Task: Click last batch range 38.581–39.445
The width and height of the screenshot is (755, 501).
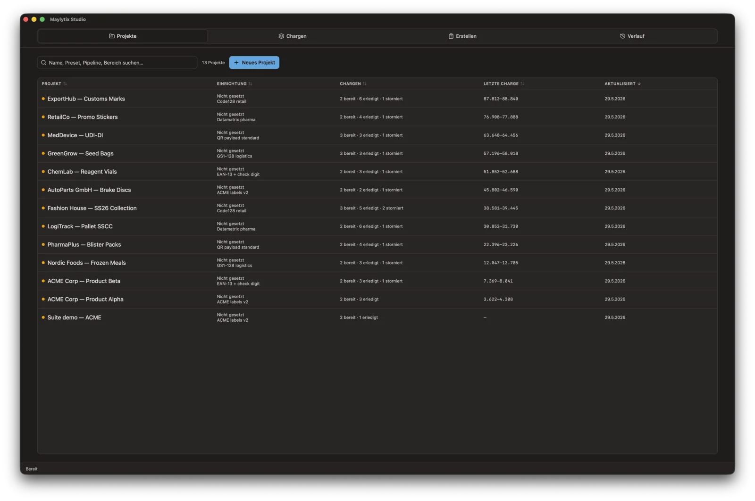Action: [x=501, y=208]
